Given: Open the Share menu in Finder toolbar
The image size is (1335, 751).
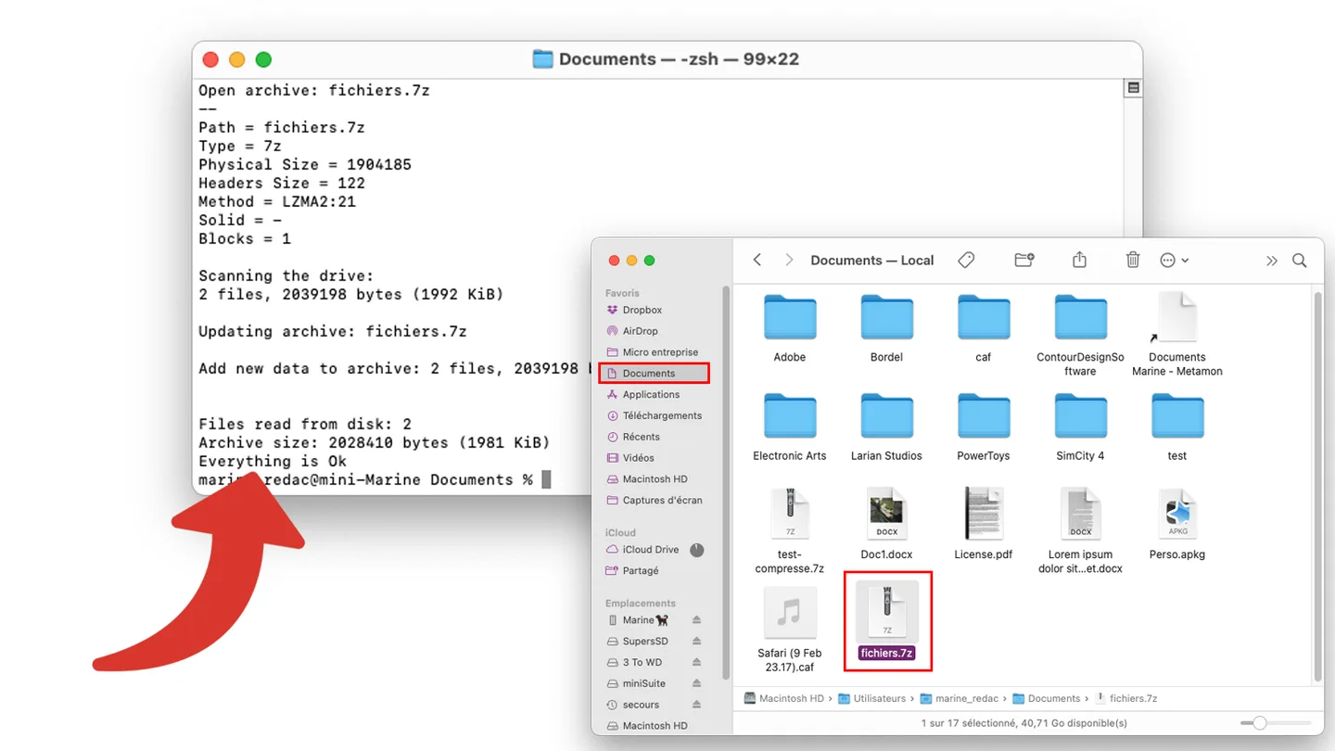Looking at the screenshot, I should click(x=1079, y=261).
